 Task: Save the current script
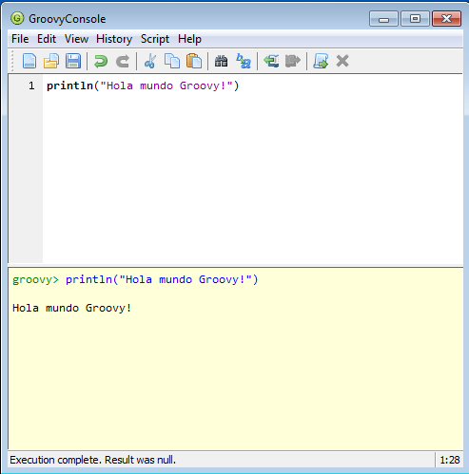pyautogui.click(x=73, y=61)
